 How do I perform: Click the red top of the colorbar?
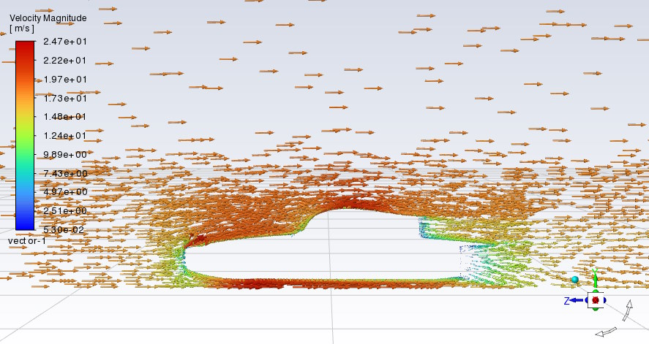point(25,46)
